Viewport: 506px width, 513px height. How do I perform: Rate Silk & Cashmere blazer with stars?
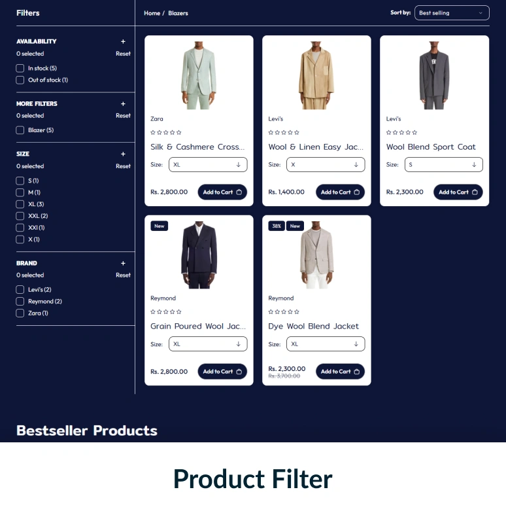click(x=166, y=132)
